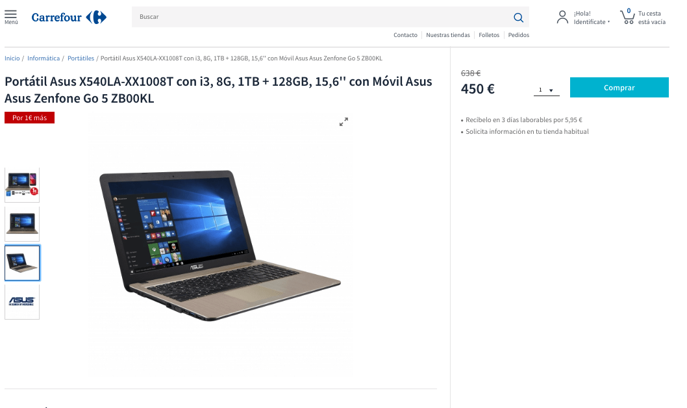Open the Contacto link

point(405,35)
